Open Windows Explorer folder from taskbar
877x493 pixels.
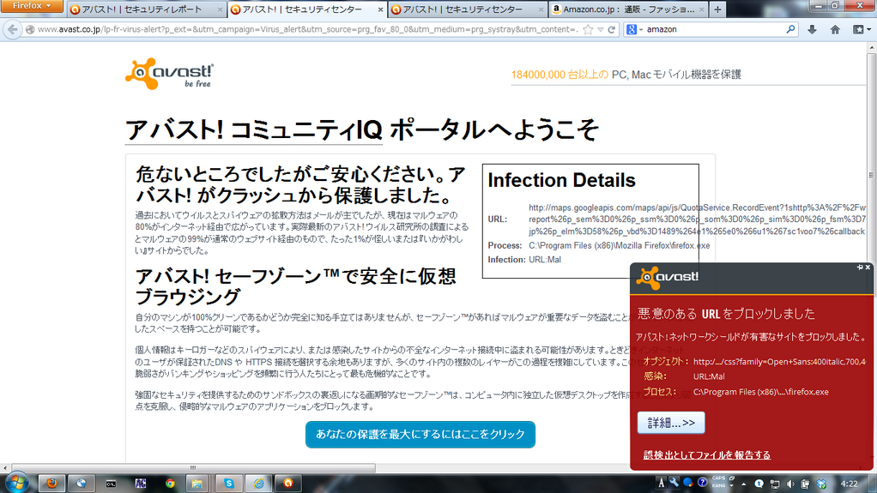point(197,484)
